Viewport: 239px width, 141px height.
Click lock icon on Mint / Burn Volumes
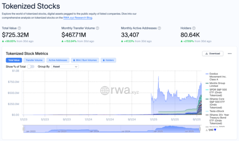click(74, 60)
